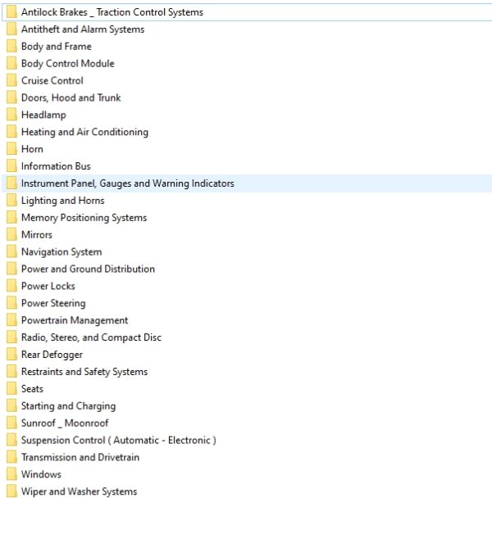Click the Rear Defogger folder icon

click(11, 355)
